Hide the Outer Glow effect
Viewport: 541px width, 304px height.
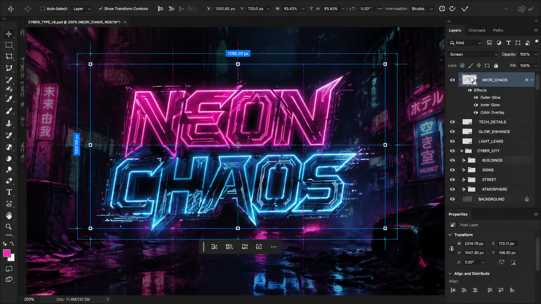click(x=476, y=98)
